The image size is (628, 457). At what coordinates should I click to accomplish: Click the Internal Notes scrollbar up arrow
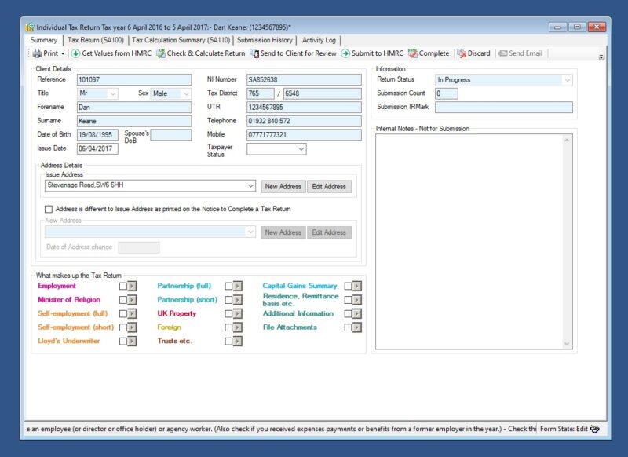click(567, 140)
